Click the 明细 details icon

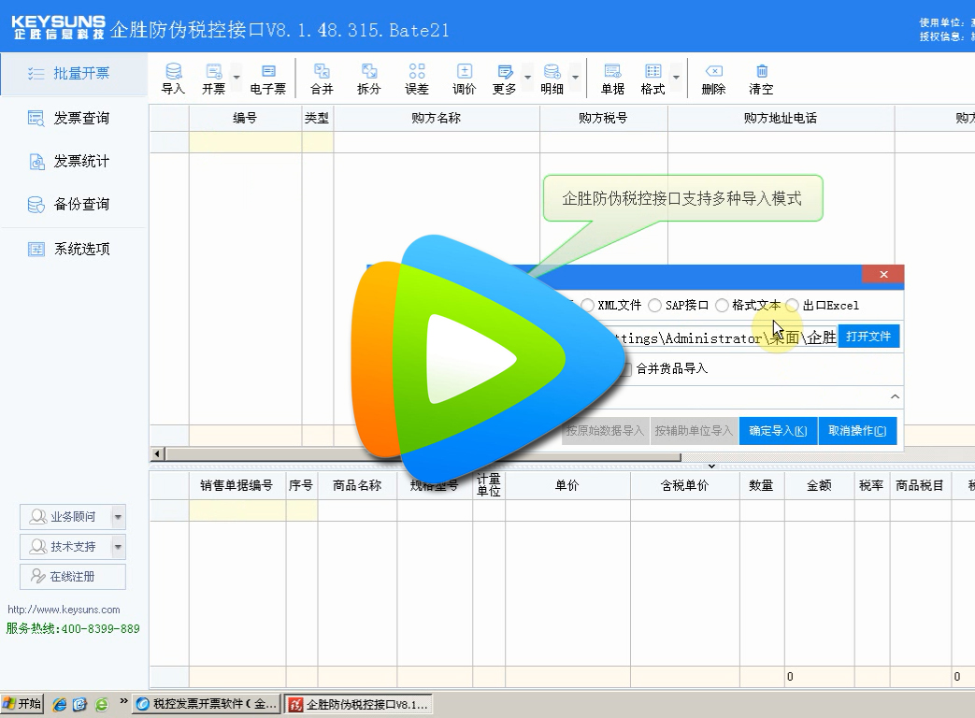tap(552, 79)
